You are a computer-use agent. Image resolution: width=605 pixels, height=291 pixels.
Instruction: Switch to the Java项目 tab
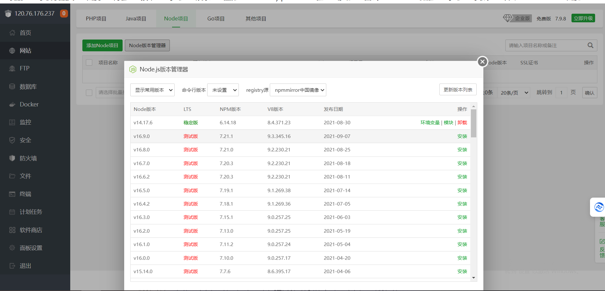tap(136, 18)
